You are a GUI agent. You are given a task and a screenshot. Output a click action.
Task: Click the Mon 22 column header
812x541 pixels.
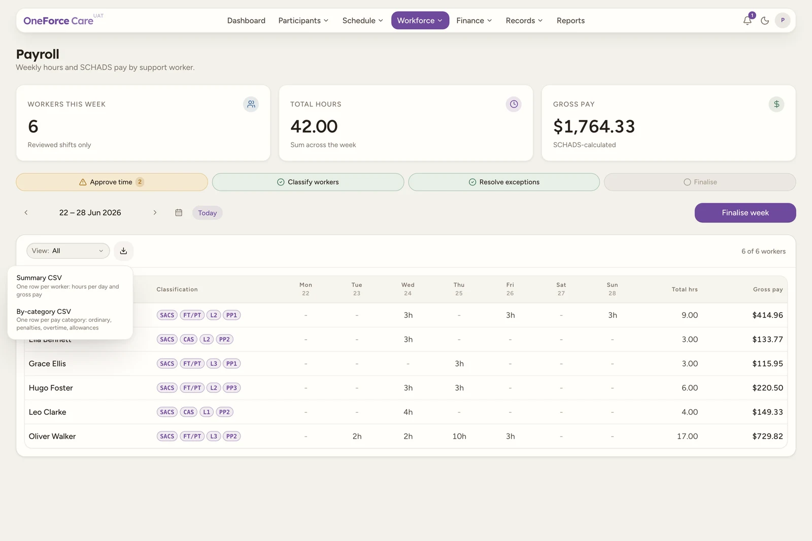(x=306, y=289)
